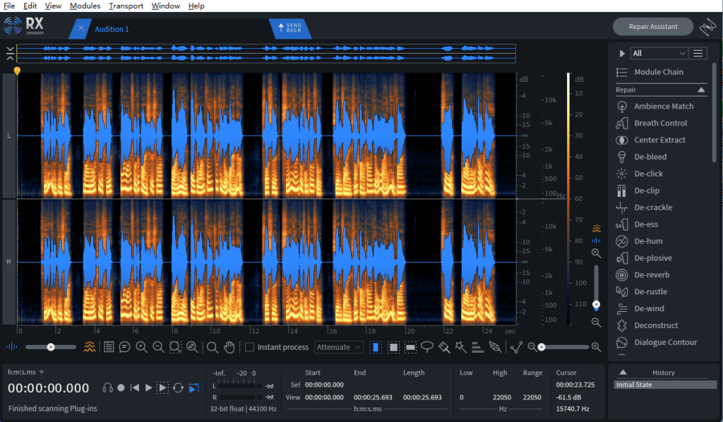Image resolution: width=723 pixels, height=422 pixels.
Task: Open the Help menu
Action: tap(196, 6)
